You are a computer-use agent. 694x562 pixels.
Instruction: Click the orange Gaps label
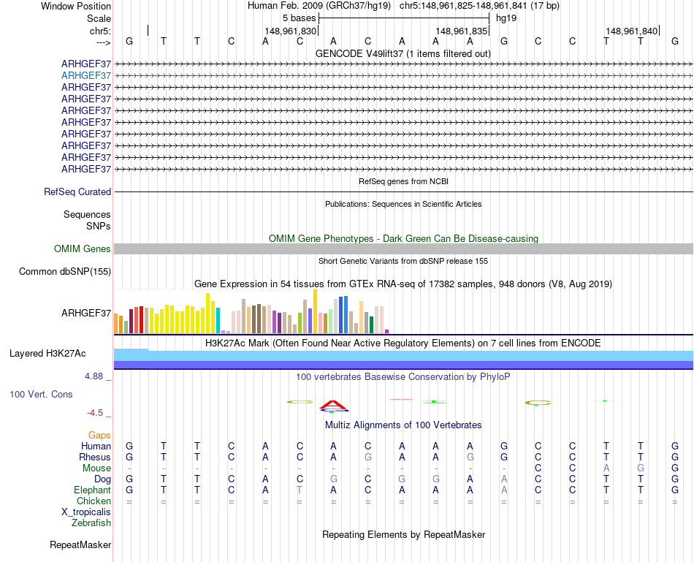pos(99,436)
